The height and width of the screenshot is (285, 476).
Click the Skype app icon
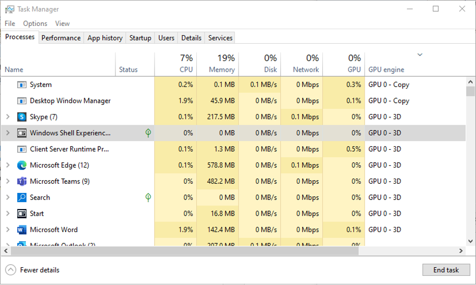(x=21, y=117)
